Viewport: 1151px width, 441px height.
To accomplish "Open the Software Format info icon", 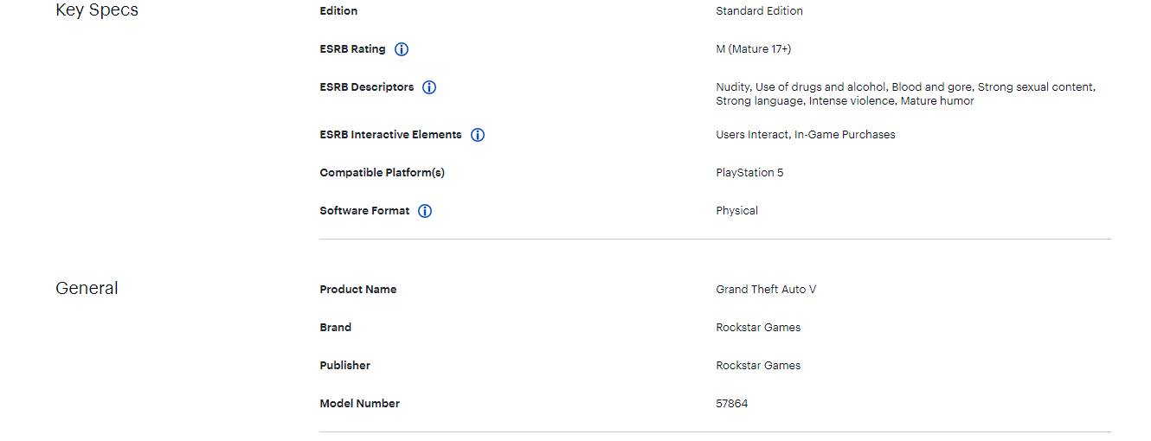I will click(x=425, y=211).
